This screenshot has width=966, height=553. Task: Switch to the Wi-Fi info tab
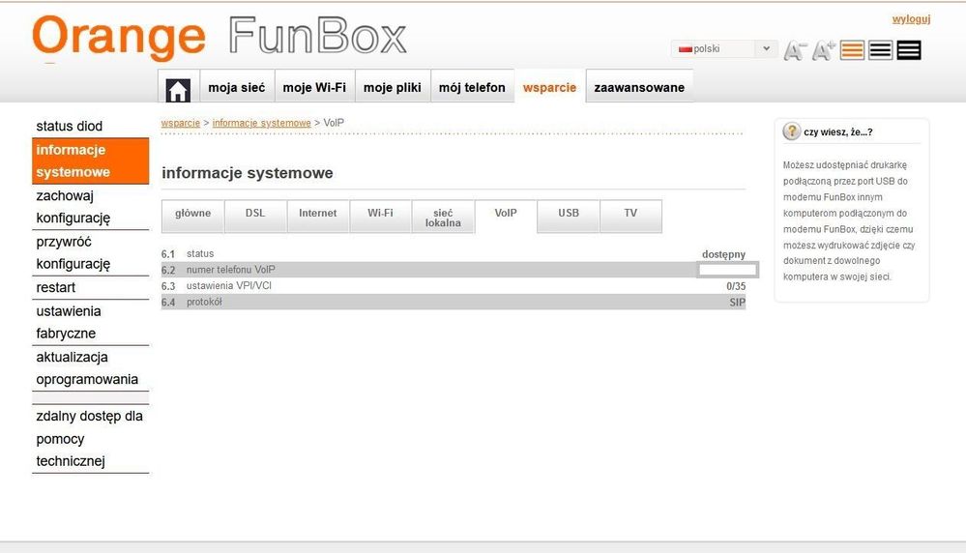(380, 216)
